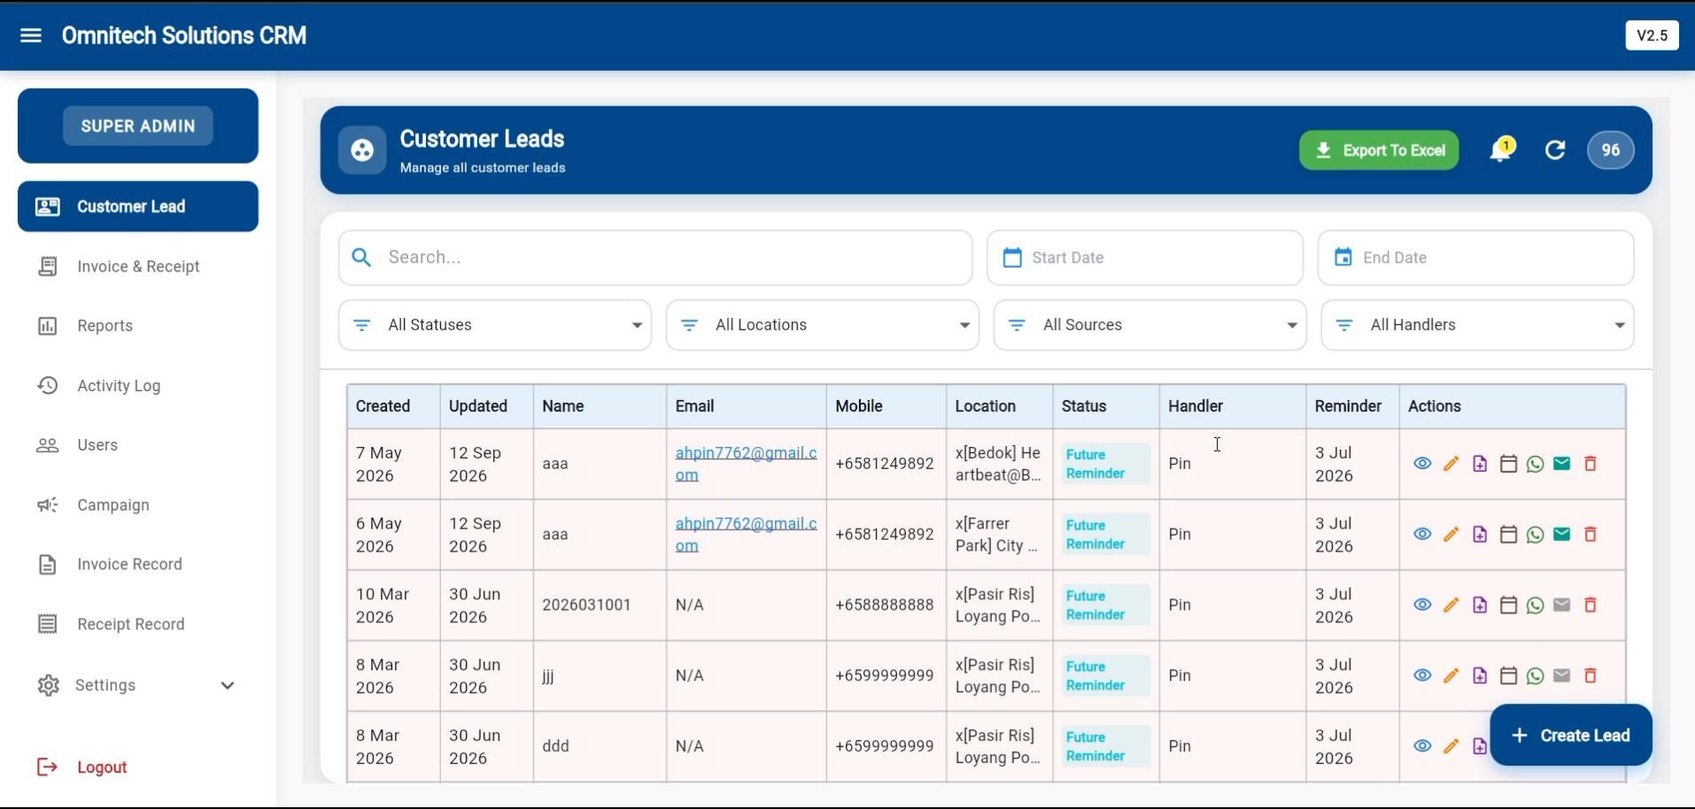Edit the ddd lead

(1451, 746)
